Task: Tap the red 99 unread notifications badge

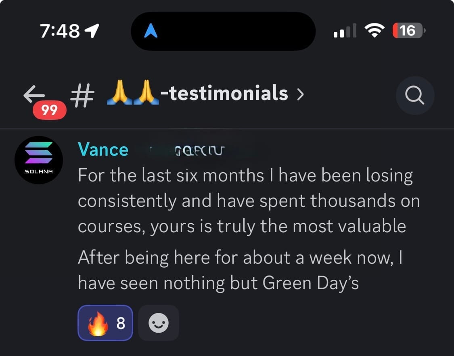Action: [x=49, y=110]
